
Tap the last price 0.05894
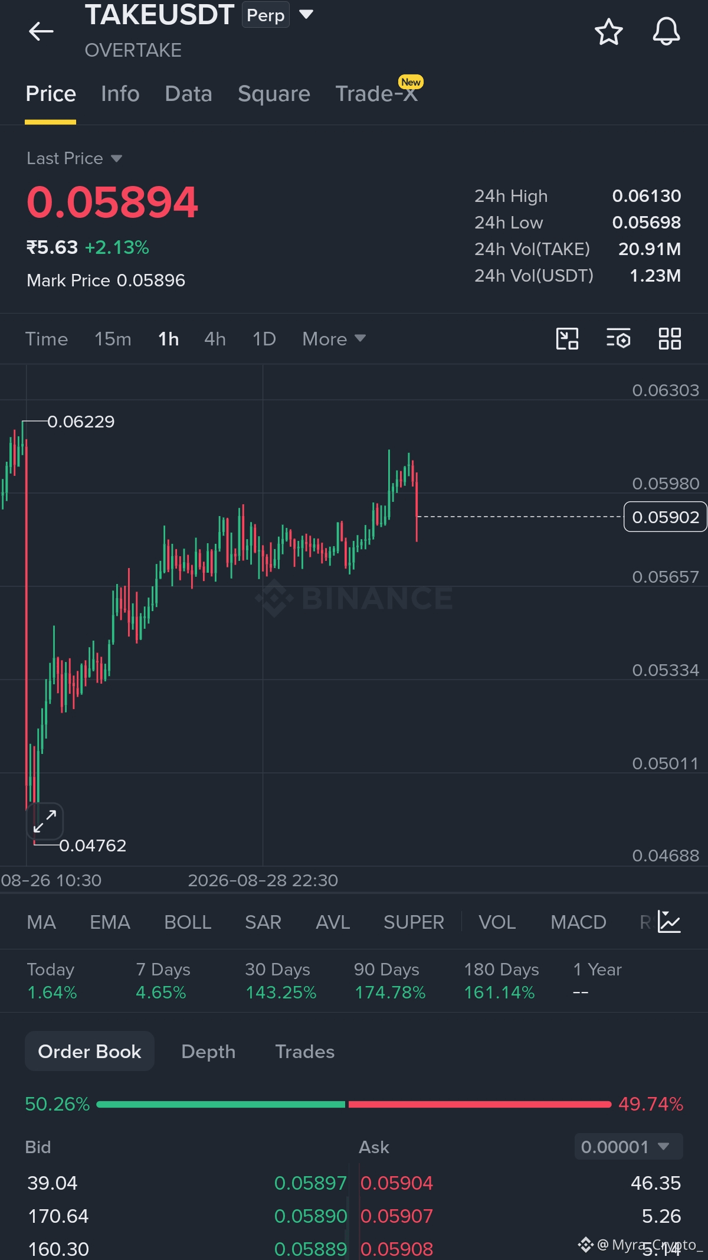click(x=112, y=202)
